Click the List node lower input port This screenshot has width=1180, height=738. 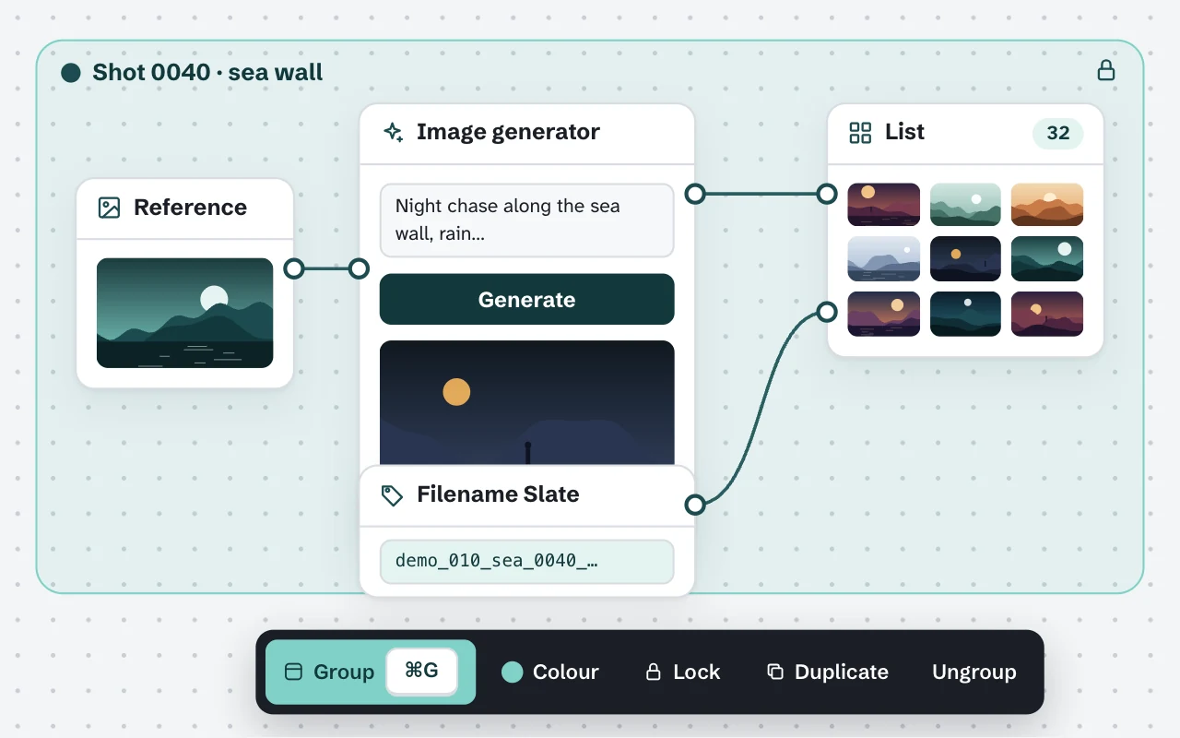(x=827, y=312)
